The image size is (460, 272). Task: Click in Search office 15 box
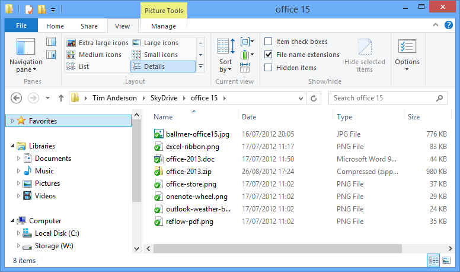(388, 98)
